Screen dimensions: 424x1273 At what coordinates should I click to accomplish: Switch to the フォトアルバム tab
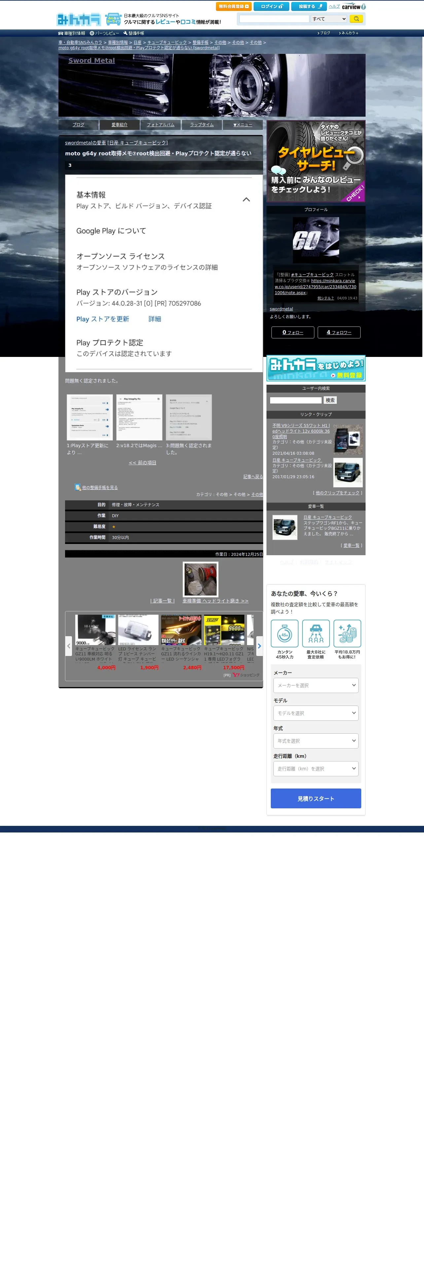coord(160,125)
